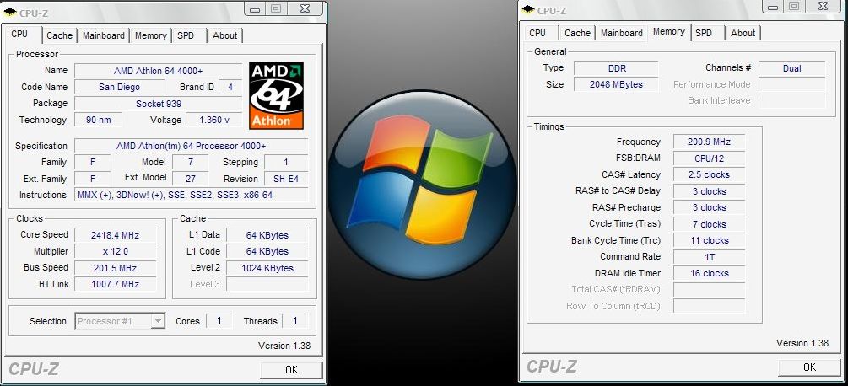Click the CPU-Z icon in right window title bar
This screenshot has width=848, height=386.
(528, 10)
